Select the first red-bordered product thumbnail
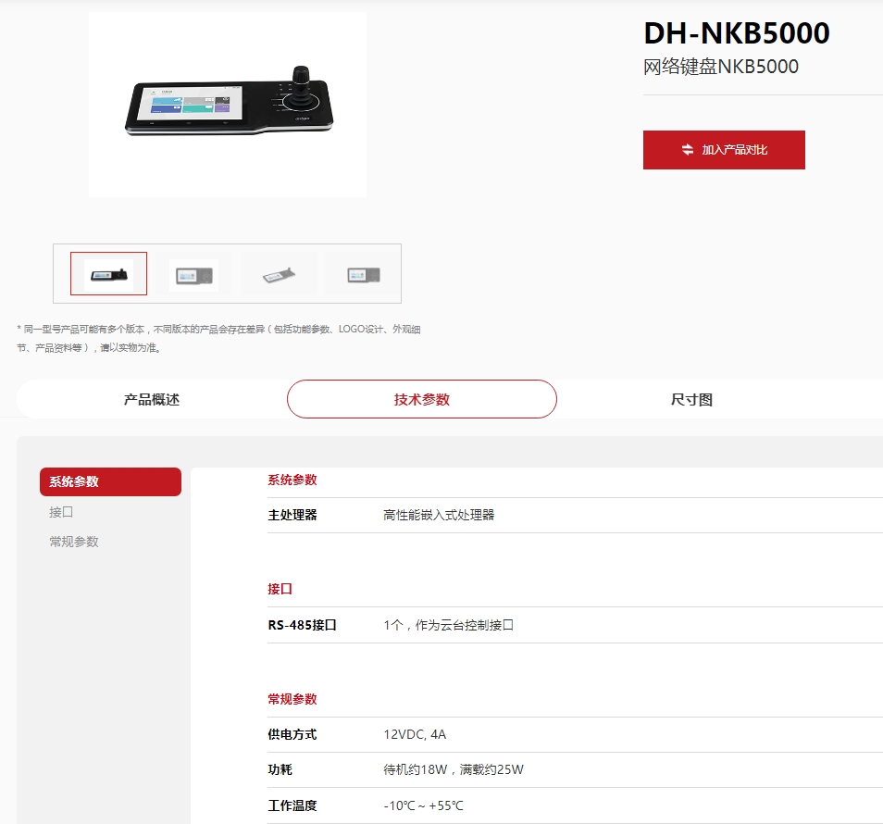 108,273
